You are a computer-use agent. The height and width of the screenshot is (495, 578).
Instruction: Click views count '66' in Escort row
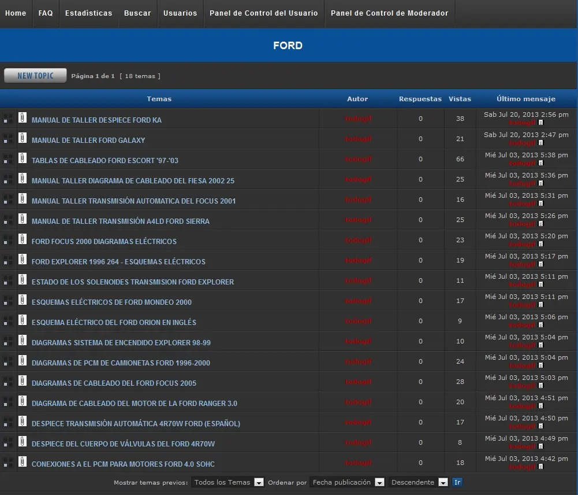pos(460,159)
